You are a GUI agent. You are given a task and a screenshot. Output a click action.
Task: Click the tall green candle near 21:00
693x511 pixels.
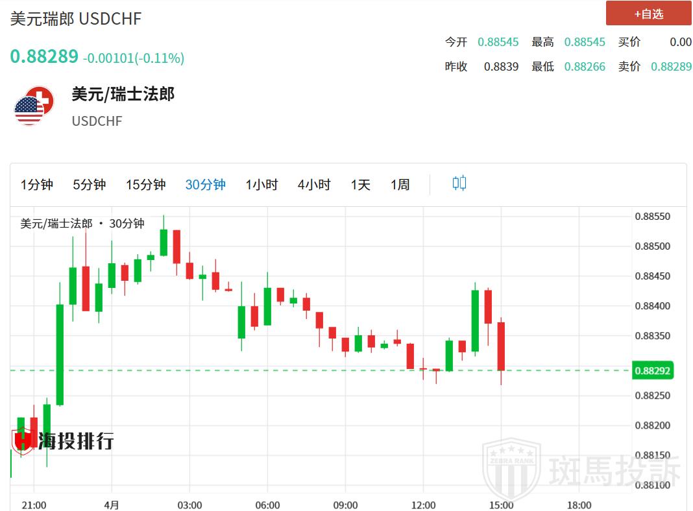[60, 355]
